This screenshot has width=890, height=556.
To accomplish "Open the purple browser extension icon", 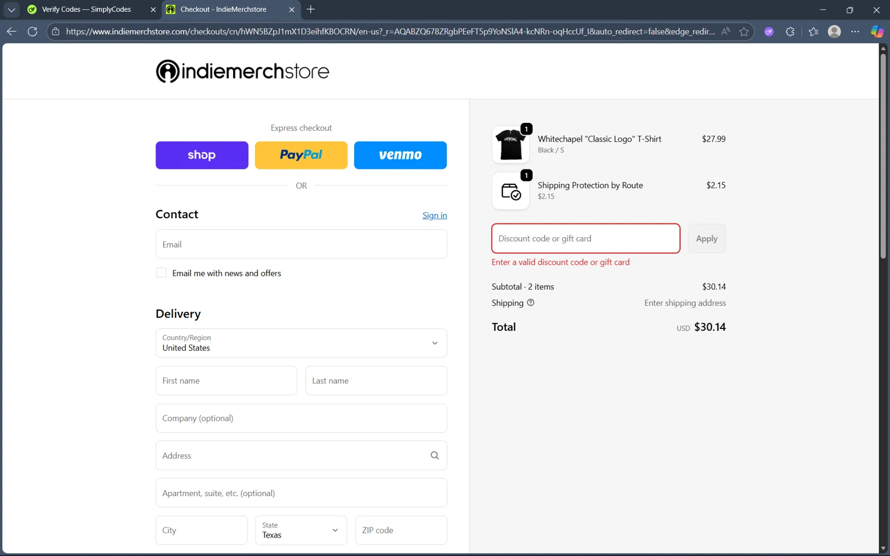I will point(769,31).
